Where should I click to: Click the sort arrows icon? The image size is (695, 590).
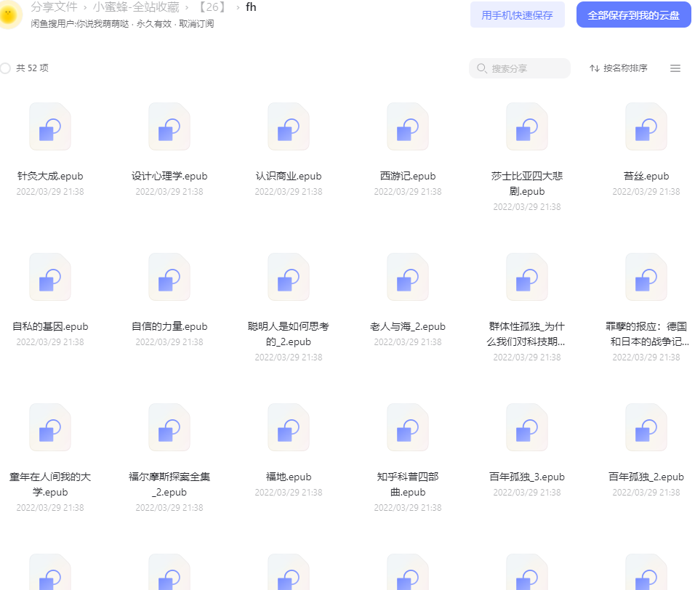tap(595, 68)
